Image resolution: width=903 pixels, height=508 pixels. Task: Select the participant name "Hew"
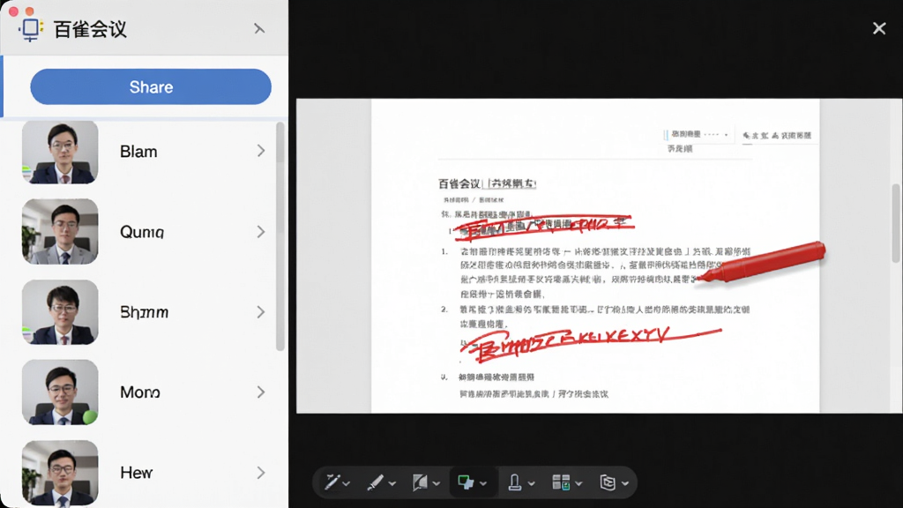pyautogui.click(x=137, y=473)
